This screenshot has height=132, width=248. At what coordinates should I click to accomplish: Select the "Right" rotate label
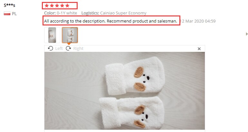pyautogui.click(x=78, y=49)
